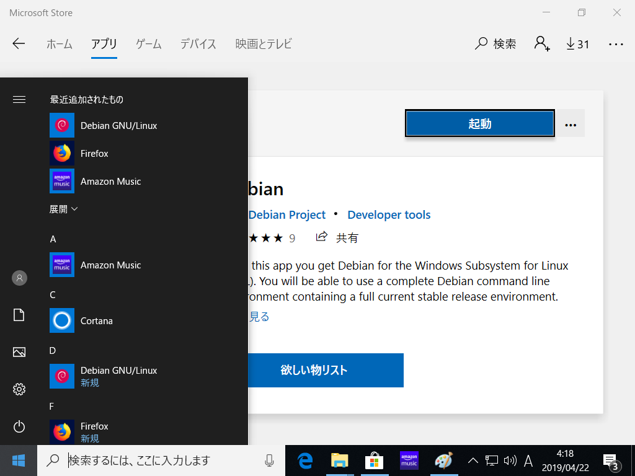Open the Pictures icon in Start sidebar
The height and width of the screenshot is (476, 635).
[x=19, y=352]
